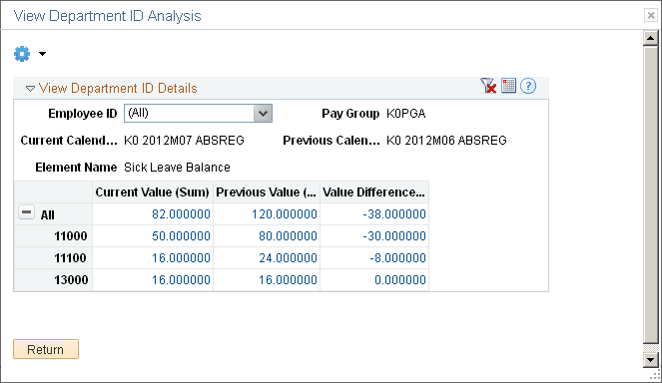This screenshot has height=383, width=662.
Task: Open the 80.000000 previous value link
Action: (x=288, y=235)
